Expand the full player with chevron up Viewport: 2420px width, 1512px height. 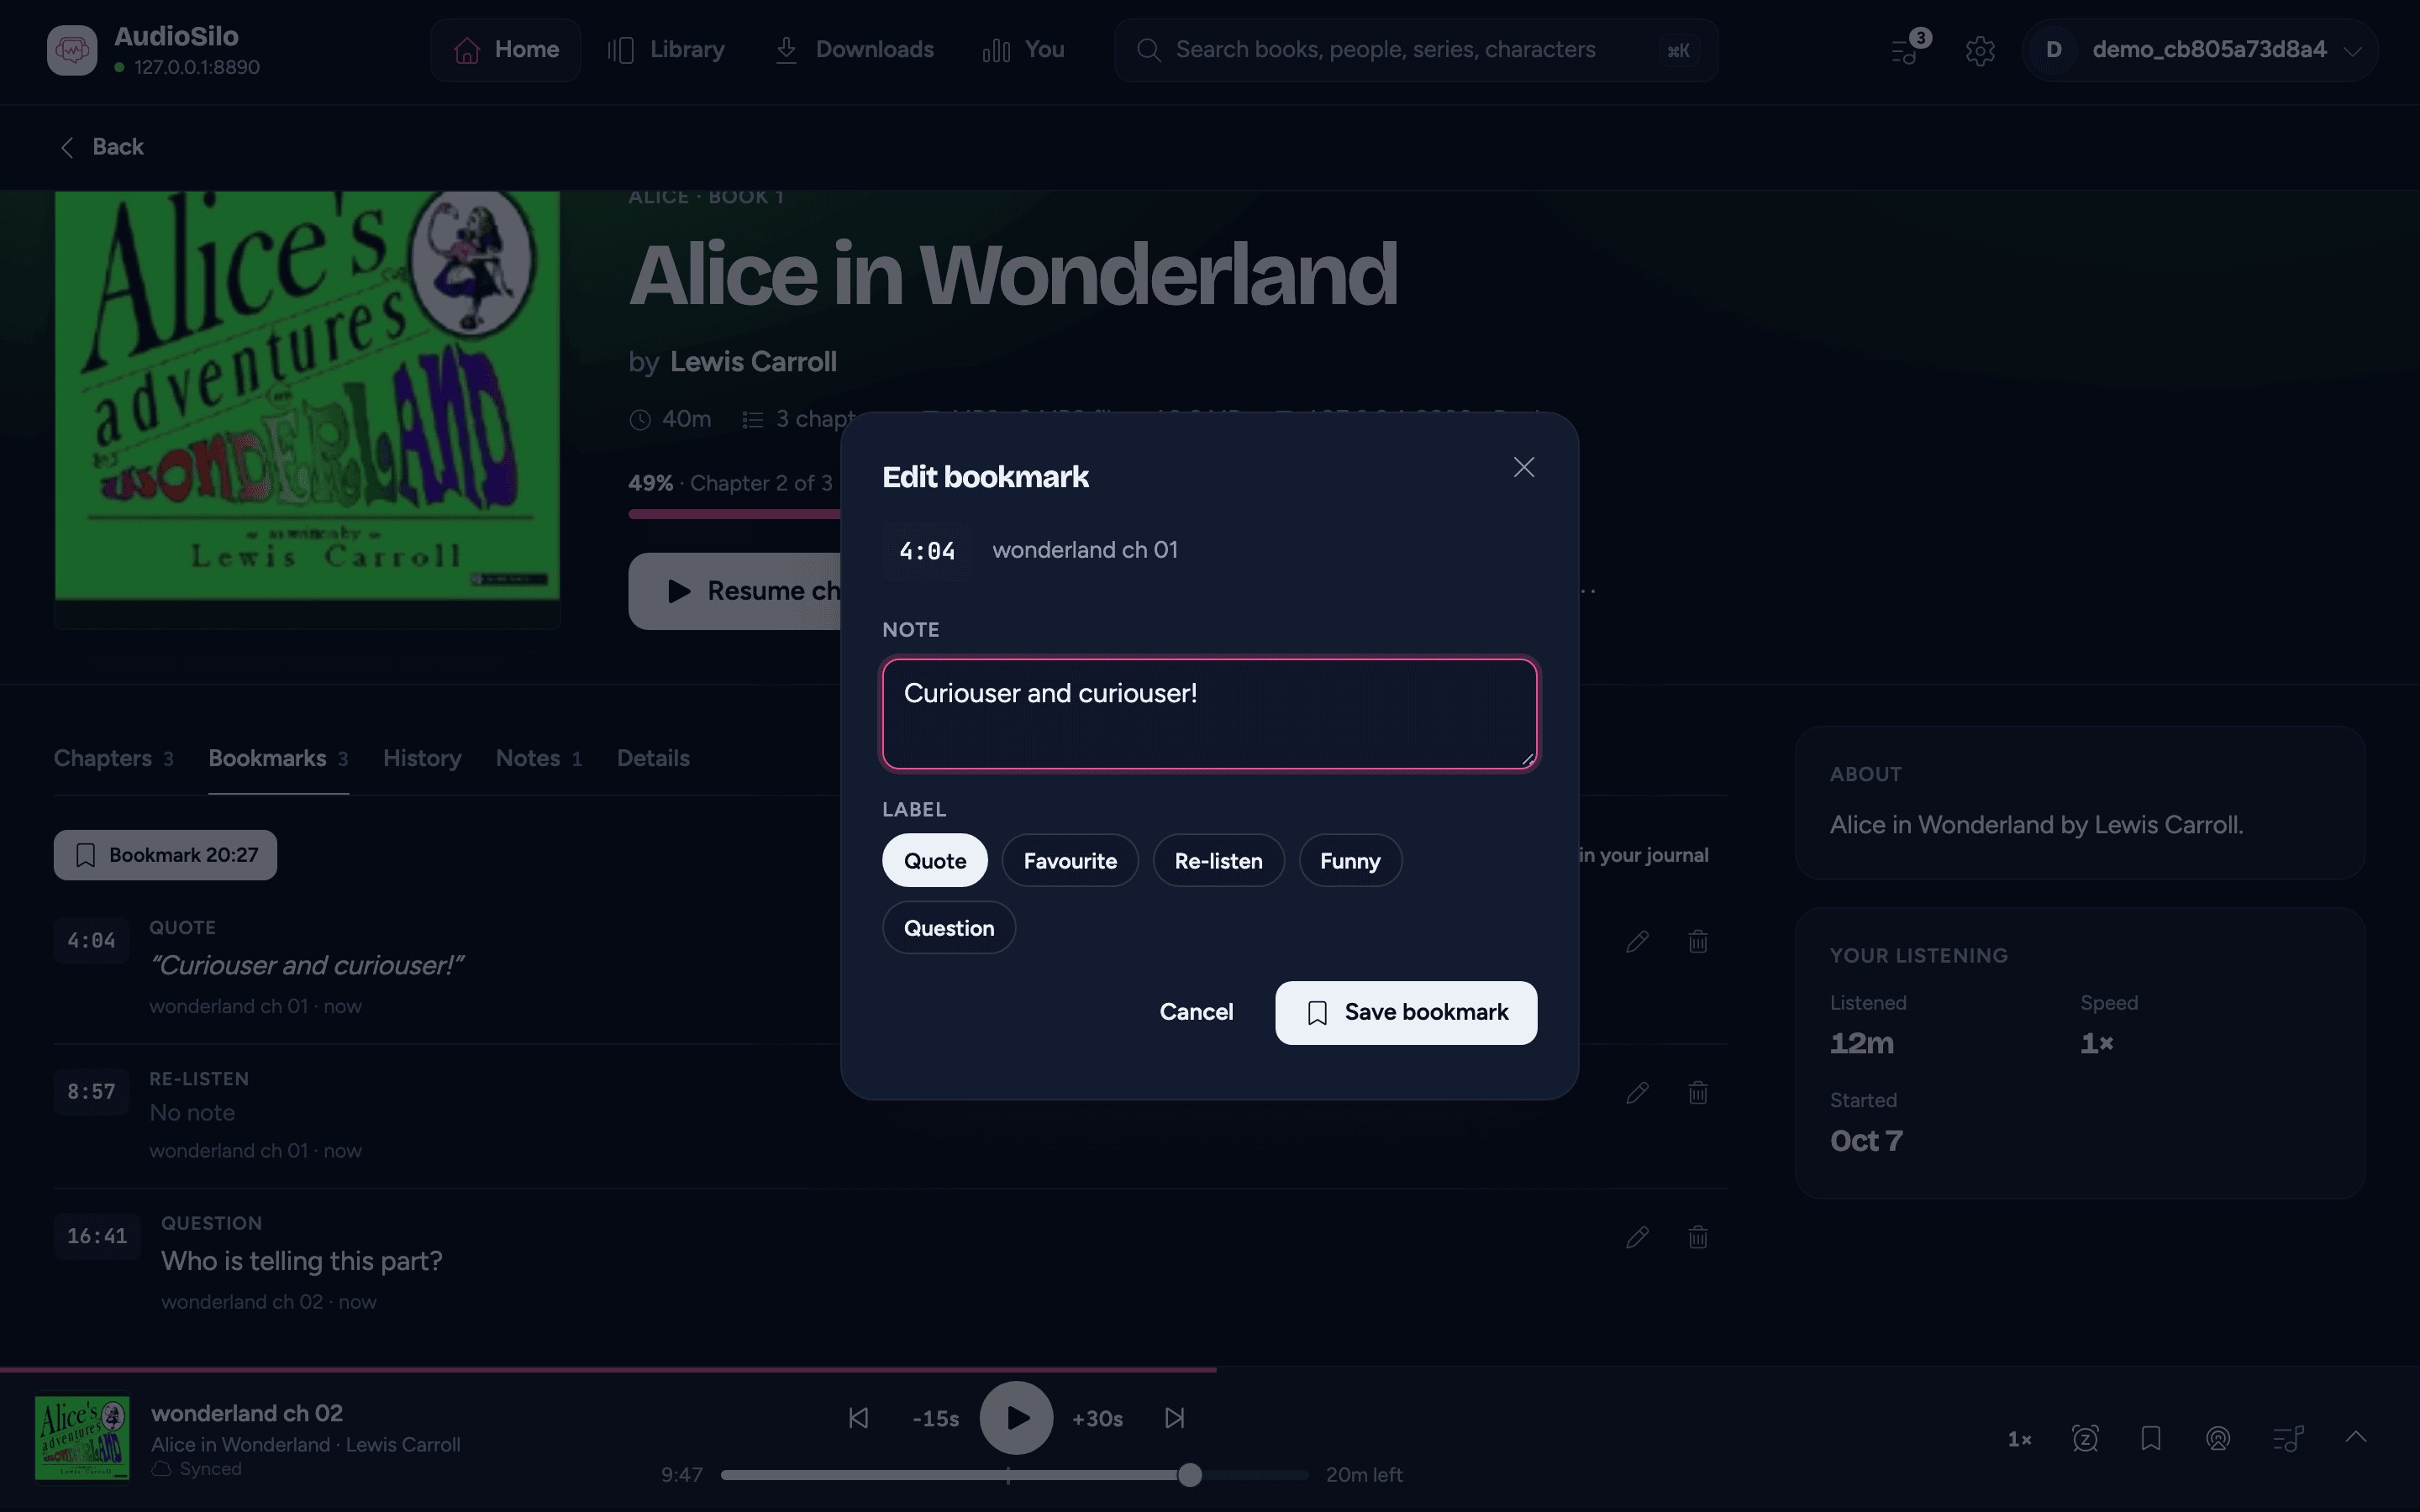click(x=2355, y=1437)
